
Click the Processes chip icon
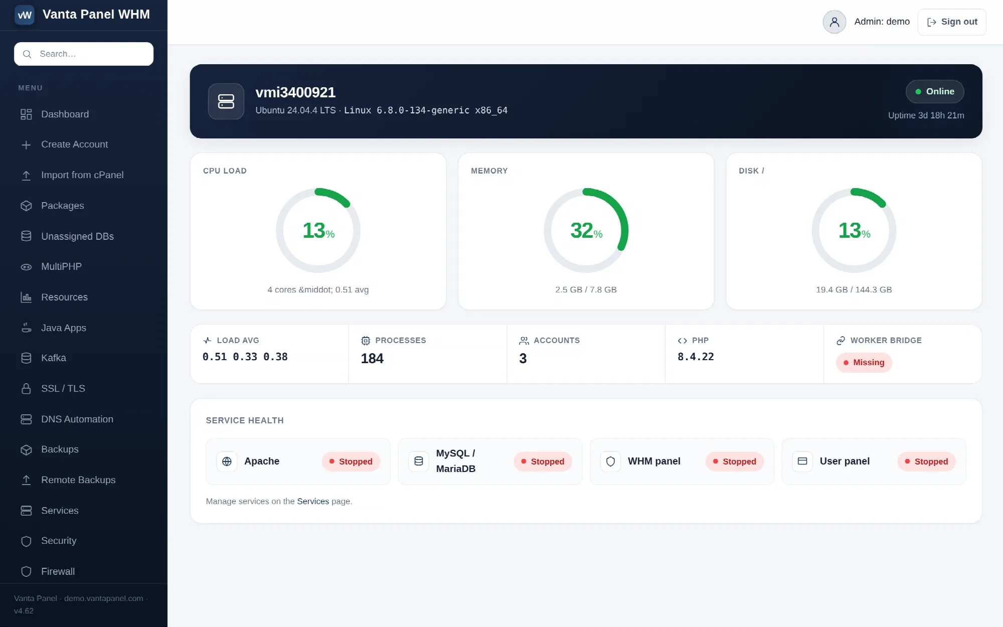(366, 341)
